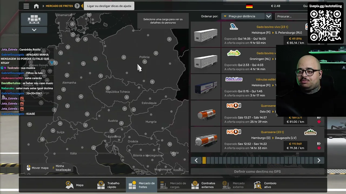Click urgency arrows icon in Oslo job
This screenshot has height=194, width=346.
pyautogui.click(x=319, y=117)
